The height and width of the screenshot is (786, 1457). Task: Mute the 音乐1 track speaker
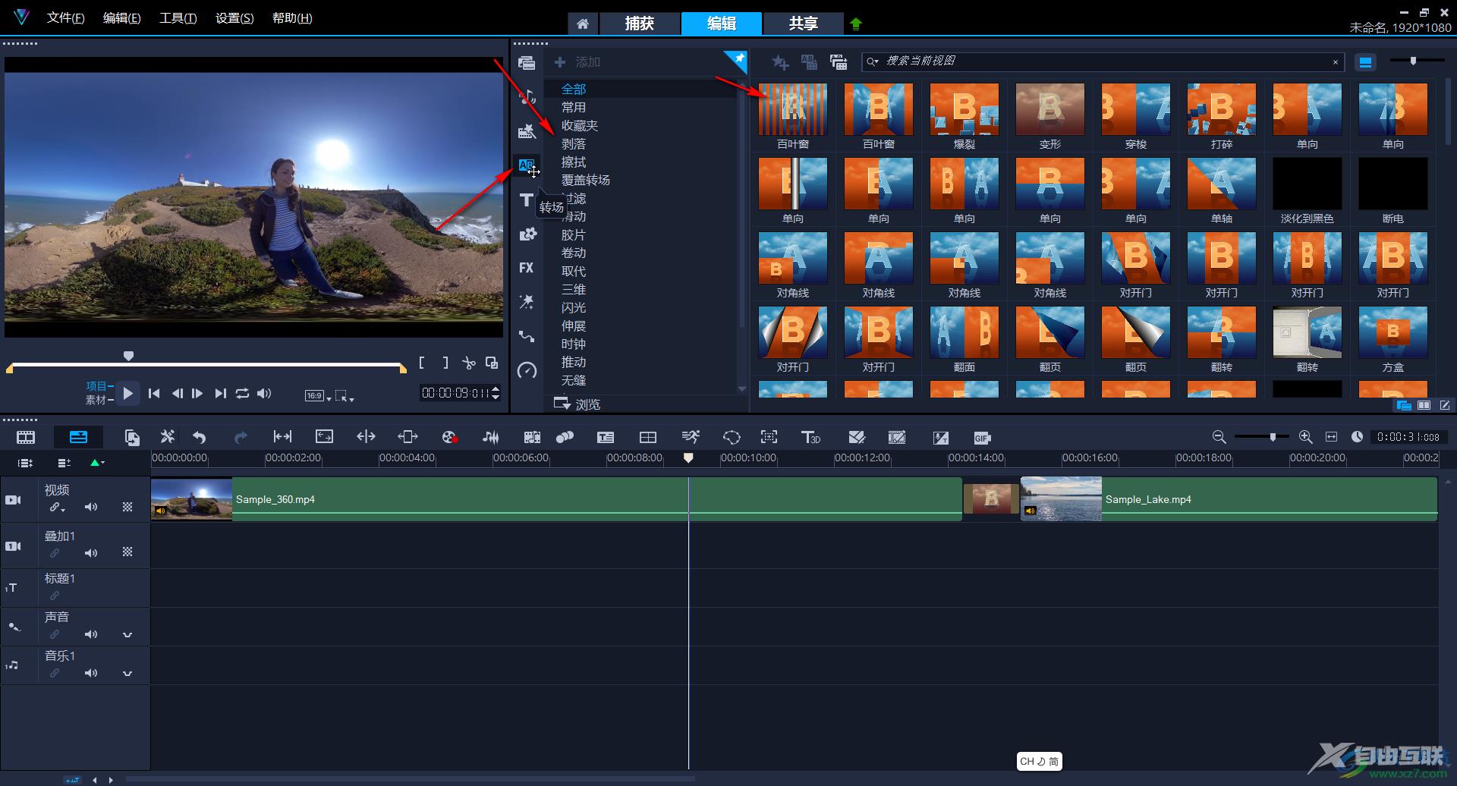pyautogui.click(x=91, y=673)
